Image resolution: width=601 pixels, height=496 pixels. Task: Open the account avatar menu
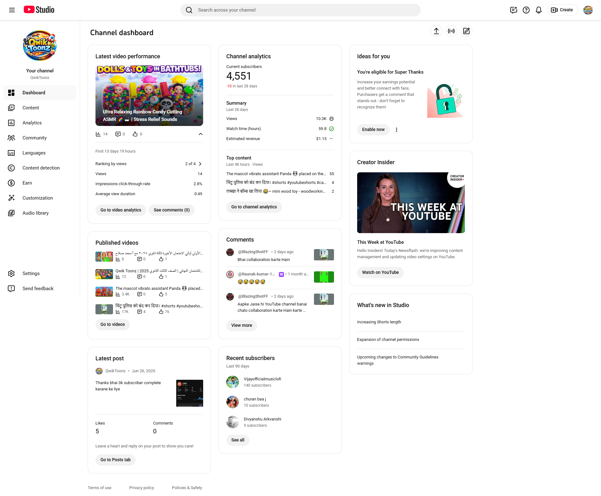(588, 10)
